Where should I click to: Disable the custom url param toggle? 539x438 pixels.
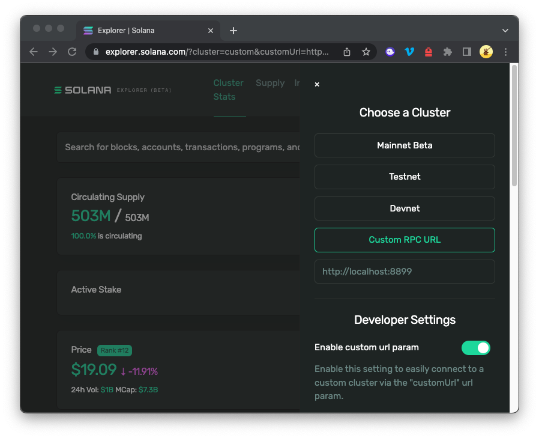pos(476,348)
